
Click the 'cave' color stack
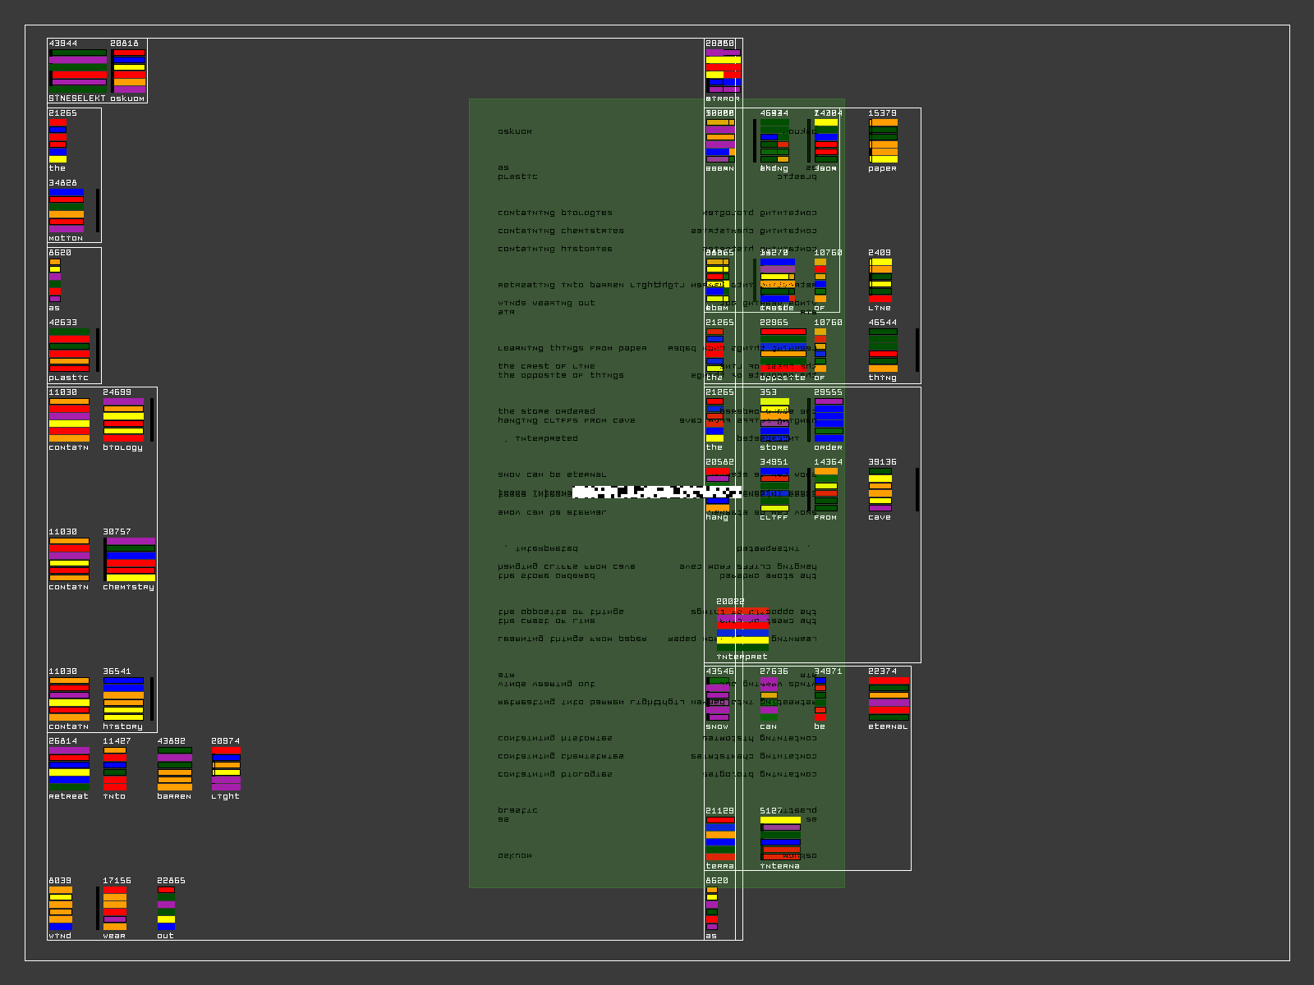point(880,489)
